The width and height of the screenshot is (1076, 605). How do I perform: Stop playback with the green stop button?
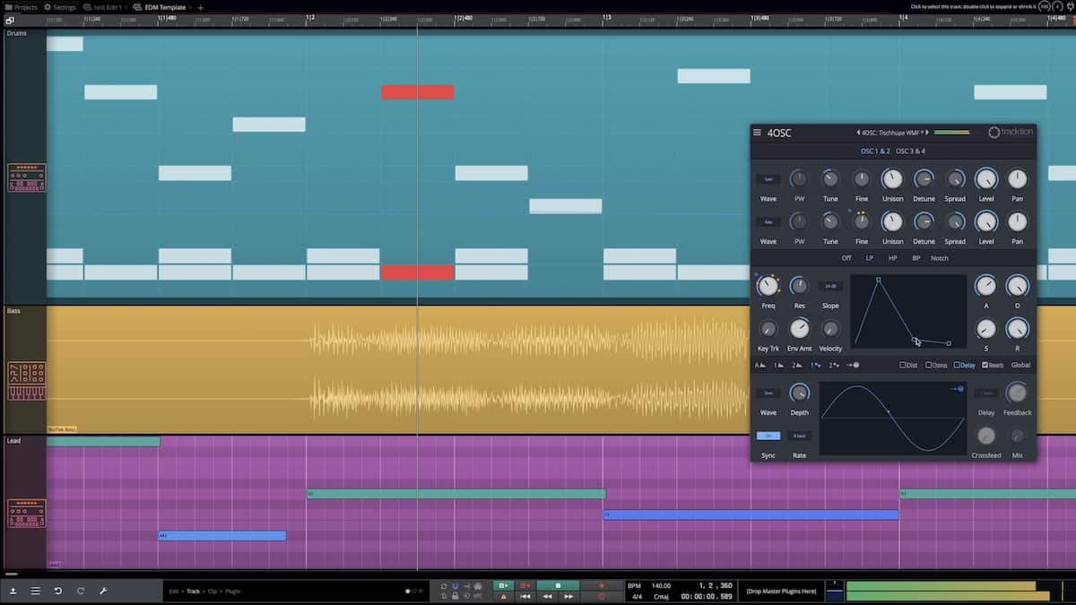(x=558, y=585)
